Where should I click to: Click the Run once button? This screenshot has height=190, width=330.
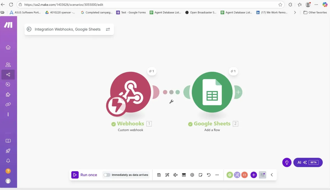coord(84,175)
